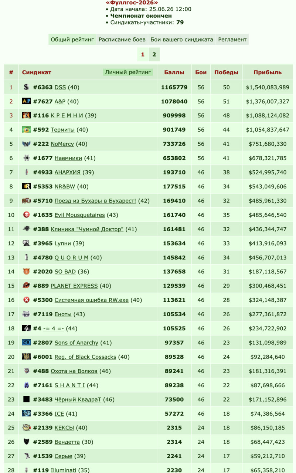Click the Термиты syndicate emblem icon
Viewport: 296px width, 473px height.
(26, 130)
